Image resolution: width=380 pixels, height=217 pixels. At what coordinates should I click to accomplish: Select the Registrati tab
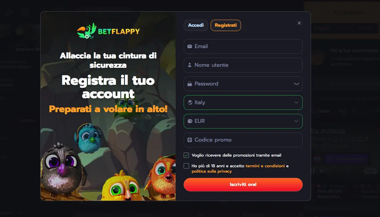pyautogui.click(x=226, y=25)
